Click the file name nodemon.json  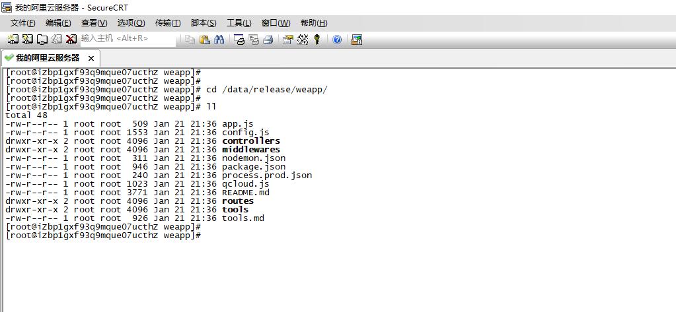pos(254,158)
